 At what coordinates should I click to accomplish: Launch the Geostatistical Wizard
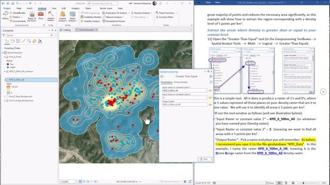tap(113, 21)
